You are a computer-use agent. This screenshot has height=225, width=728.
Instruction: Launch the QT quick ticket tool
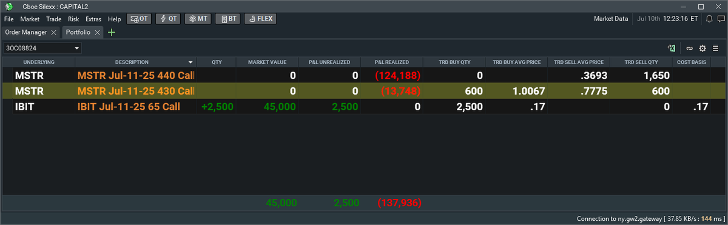tap(167, 19)
